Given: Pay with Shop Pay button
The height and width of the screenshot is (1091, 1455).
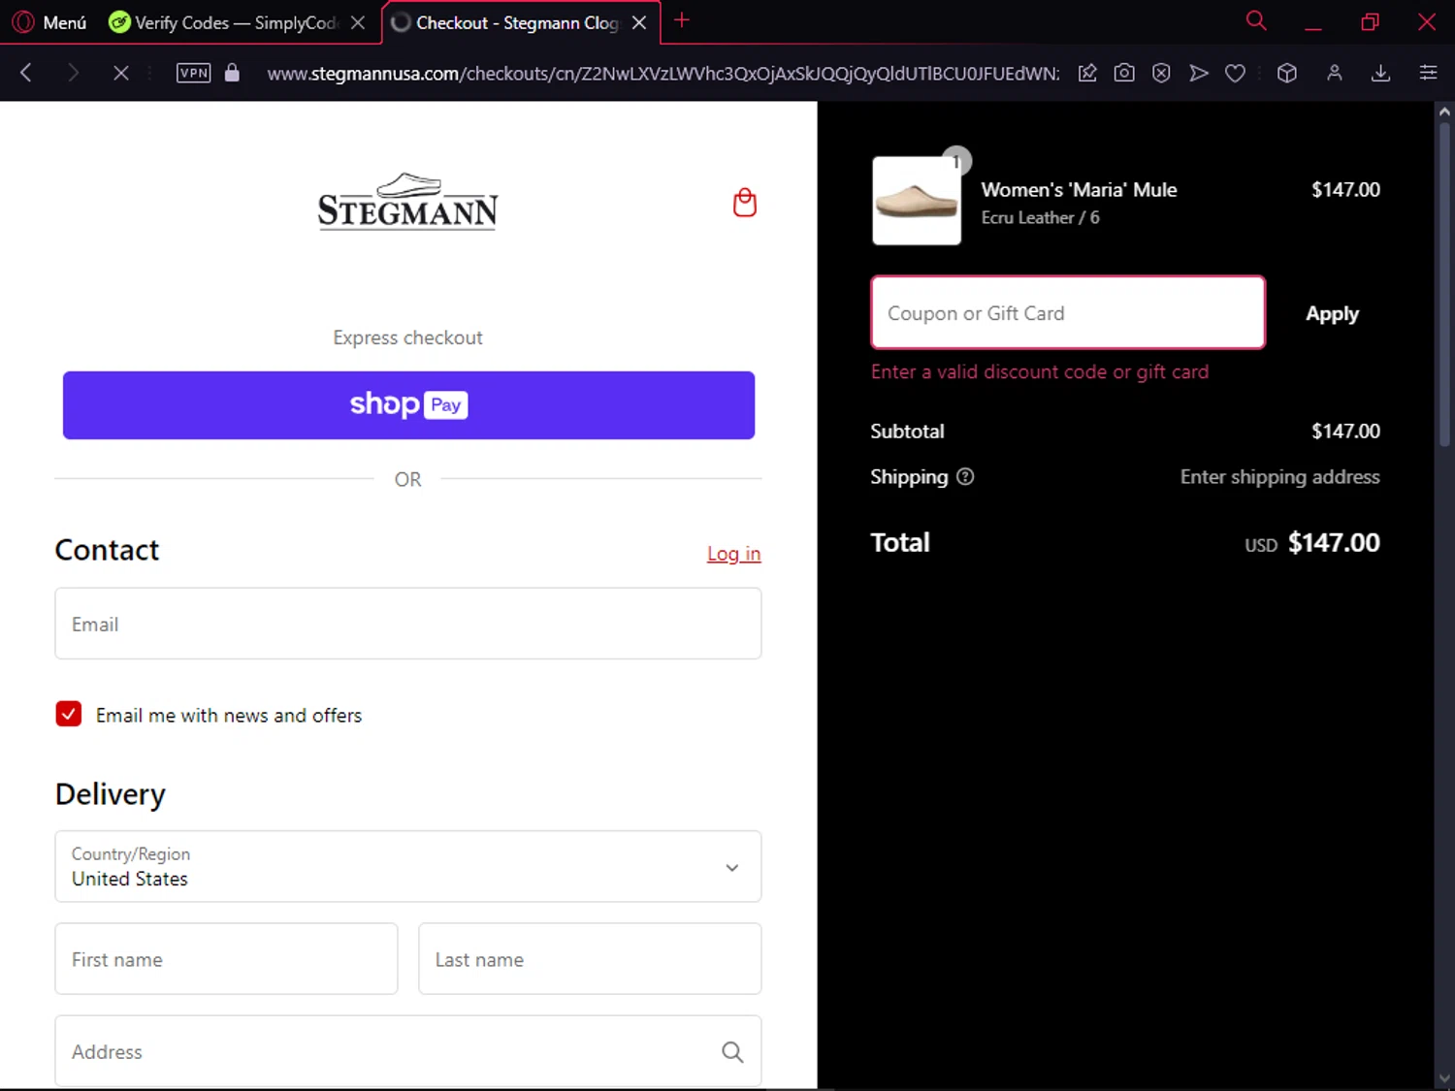Looking at the screenshot, I should tap(408, 405).
